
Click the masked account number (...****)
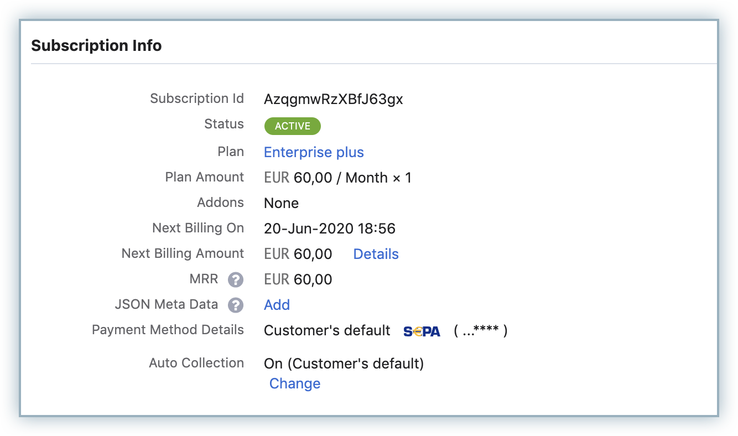click(x=480, y=331)
